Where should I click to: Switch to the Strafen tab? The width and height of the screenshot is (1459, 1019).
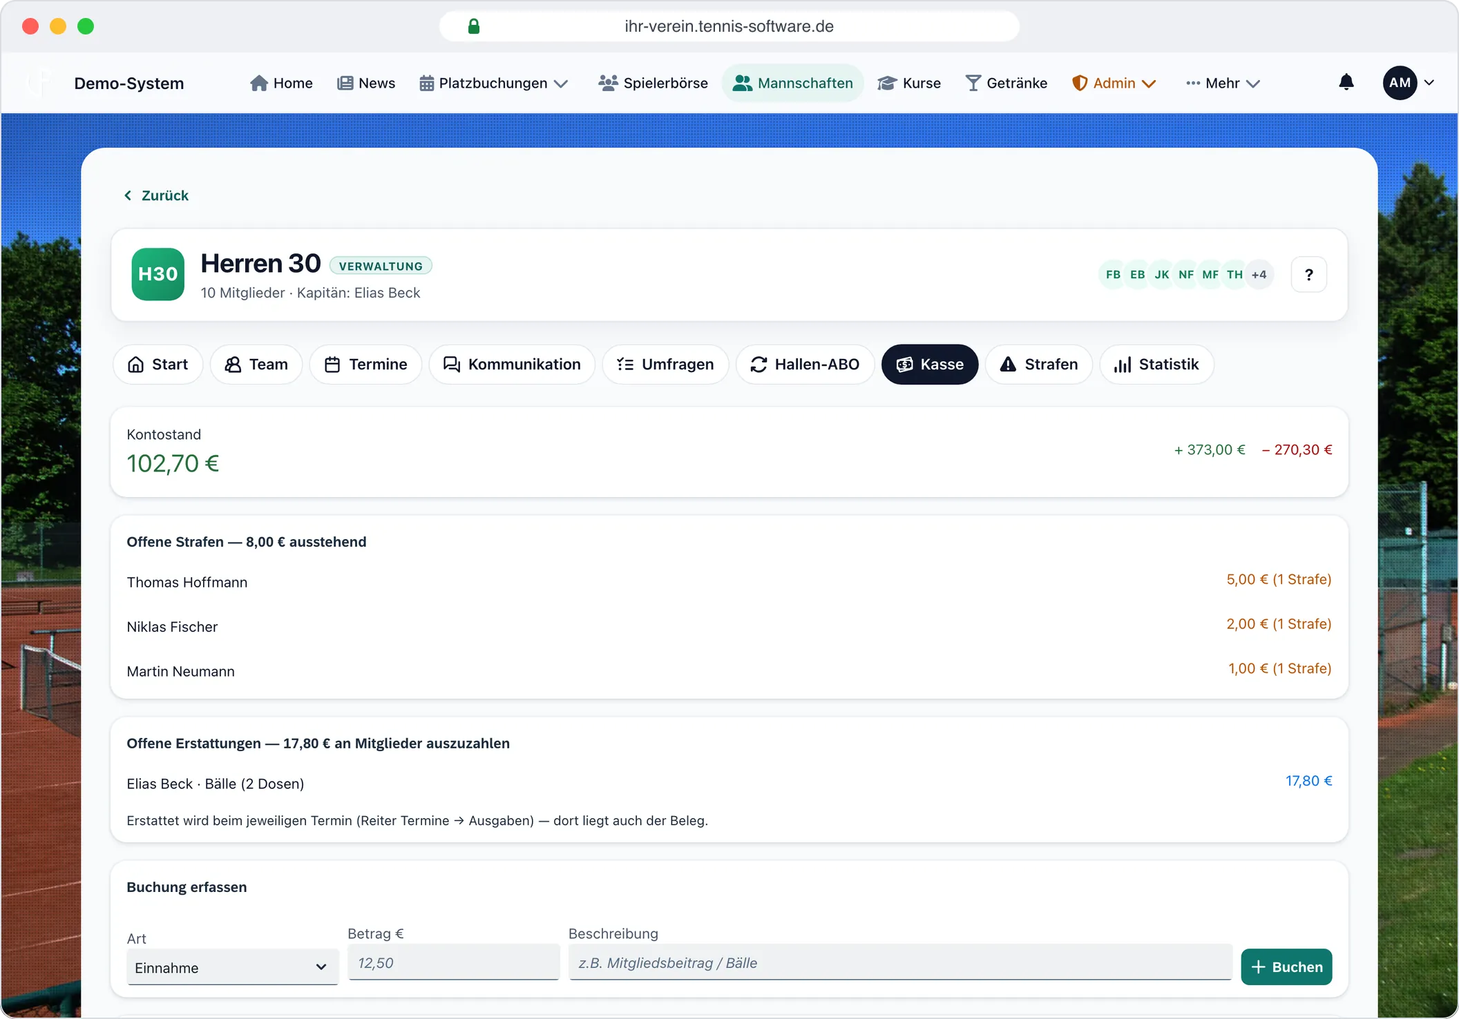1039,365
